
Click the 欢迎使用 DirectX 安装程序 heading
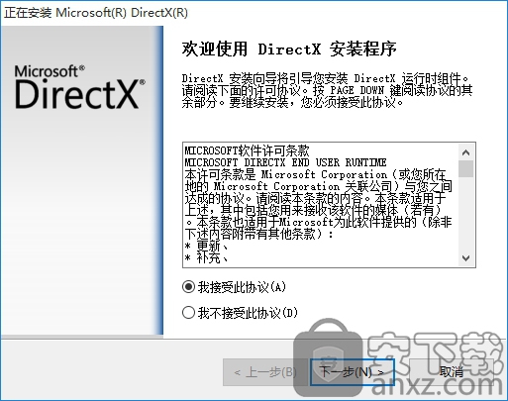(x=289, y=50)
